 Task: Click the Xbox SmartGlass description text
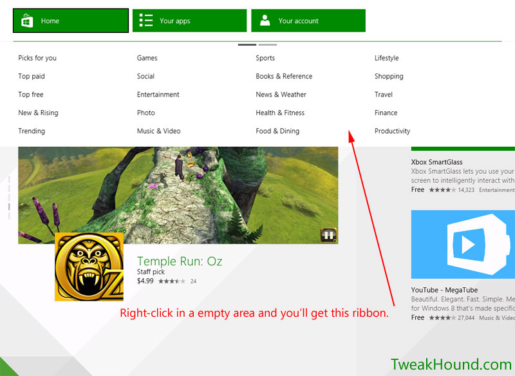click(x=463, y=176)
